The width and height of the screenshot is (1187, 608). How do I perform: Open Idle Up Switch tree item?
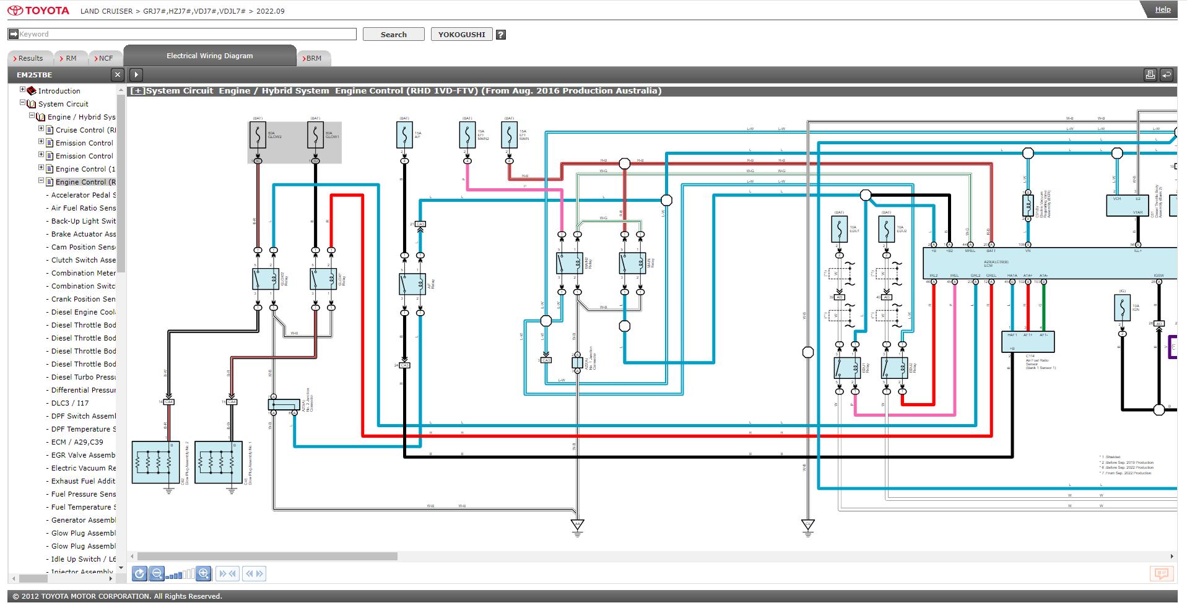coord(84,559)
